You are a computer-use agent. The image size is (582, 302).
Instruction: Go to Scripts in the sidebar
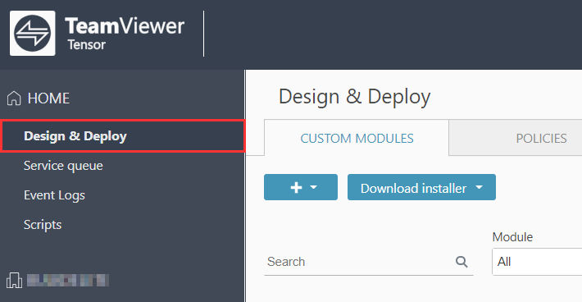coord(43,225)
